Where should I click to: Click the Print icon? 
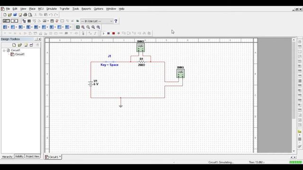(25, 15)
